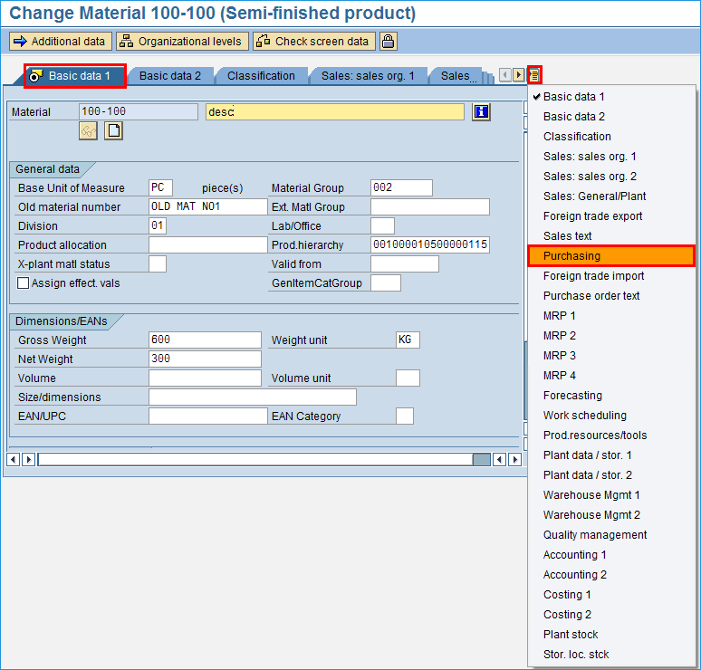Choose MRP 1 in the dropdown list
The image size is (701, 670).
pos(559,316)
